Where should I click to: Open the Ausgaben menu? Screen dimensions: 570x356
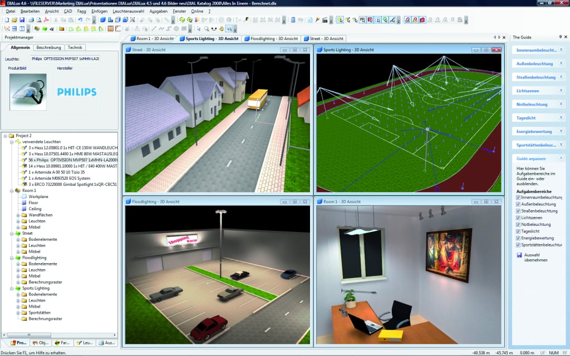click(x=159, y=11)
